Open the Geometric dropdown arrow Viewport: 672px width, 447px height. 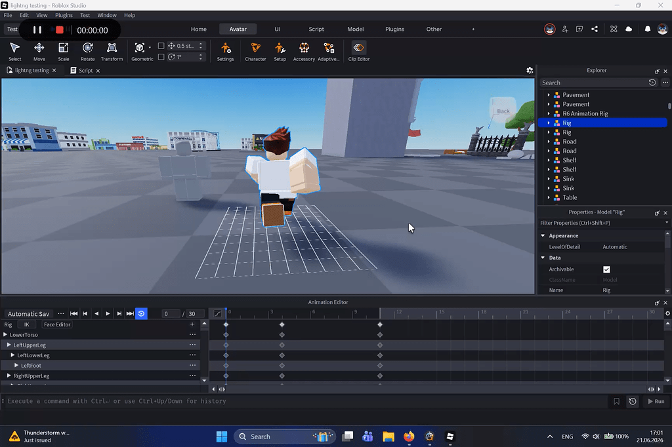point(150,48)
